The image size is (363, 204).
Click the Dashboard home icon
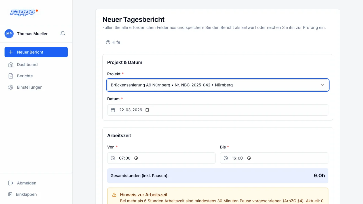click(x=11, y=65)
